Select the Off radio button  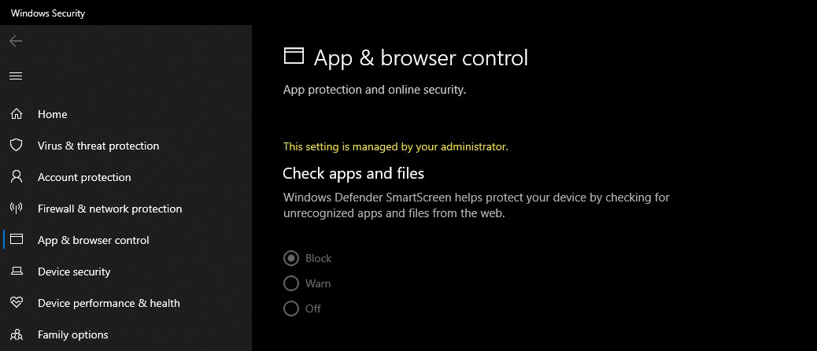[x=290, y=309]
